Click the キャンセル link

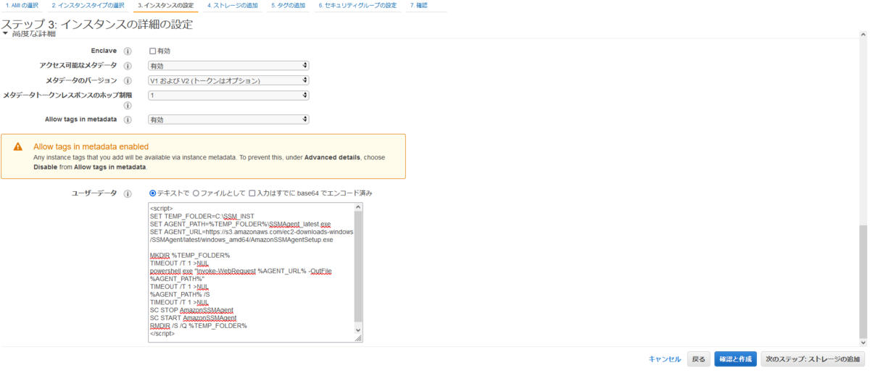[665, 359]
